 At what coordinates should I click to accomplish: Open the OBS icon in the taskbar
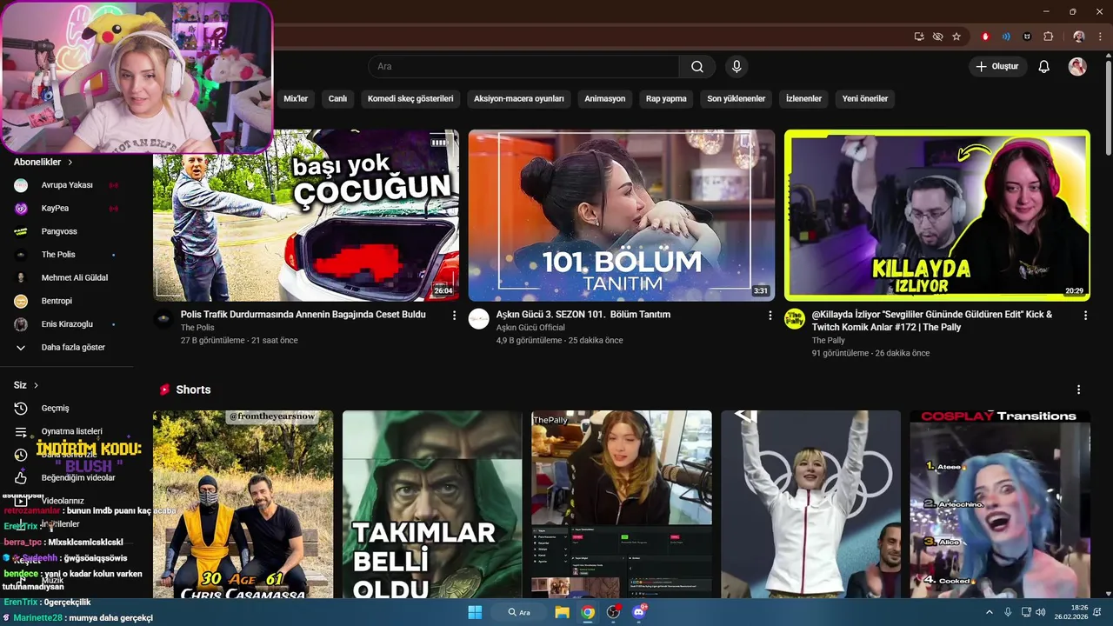613,612
